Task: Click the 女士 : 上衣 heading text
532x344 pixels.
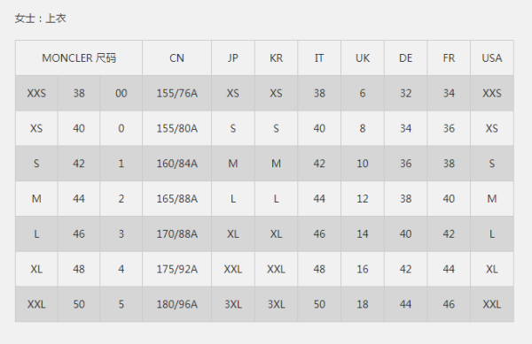Action: (41, 19)
